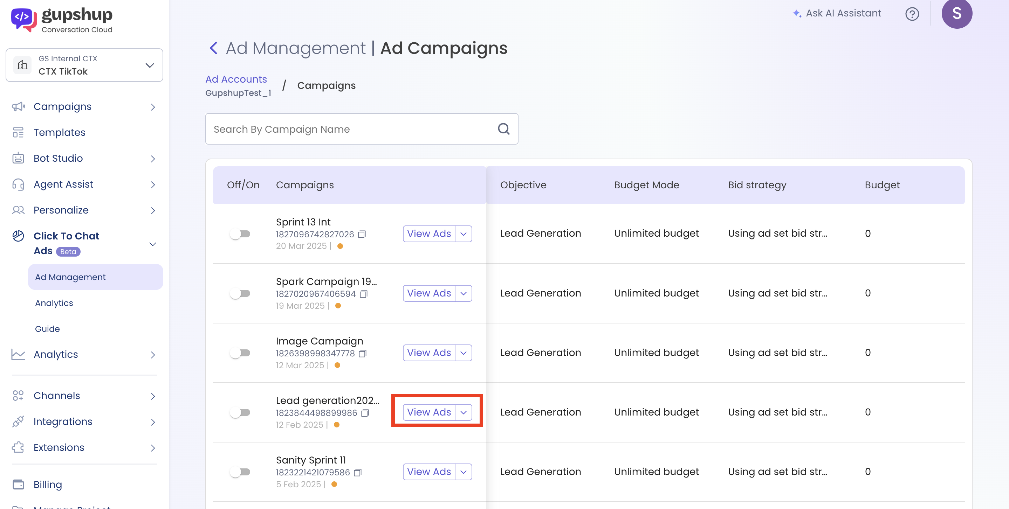Click the back arrow beside Ad Management
Image resolution: width=1009 pixels, height=509 pixels.
(213, 48)
